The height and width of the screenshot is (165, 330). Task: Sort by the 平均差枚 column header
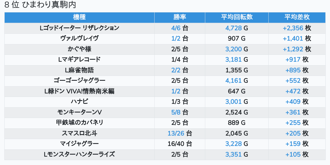[x=297, y=17]
